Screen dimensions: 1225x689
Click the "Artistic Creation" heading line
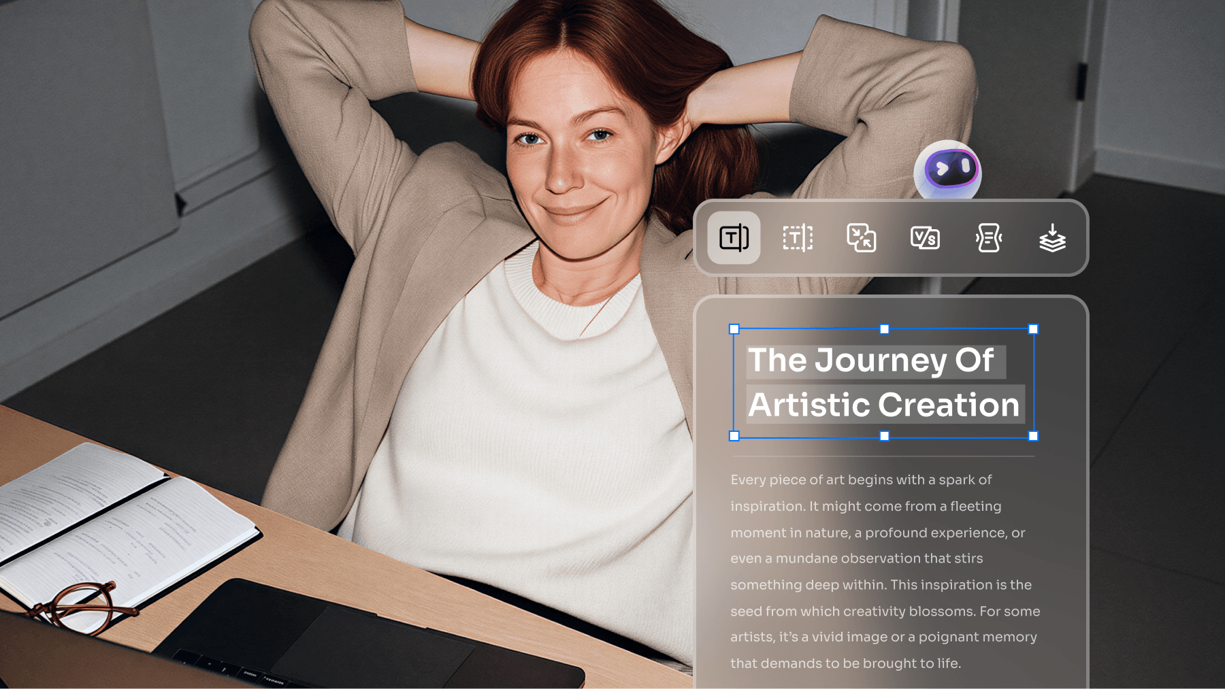click(884, 405)
